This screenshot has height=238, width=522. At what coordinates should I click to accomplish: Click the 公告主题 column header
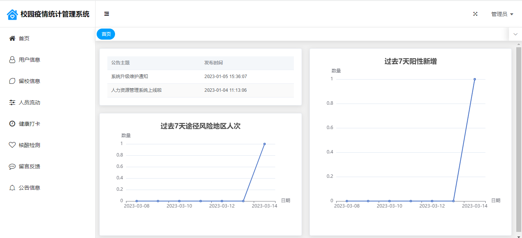[120, 63]
